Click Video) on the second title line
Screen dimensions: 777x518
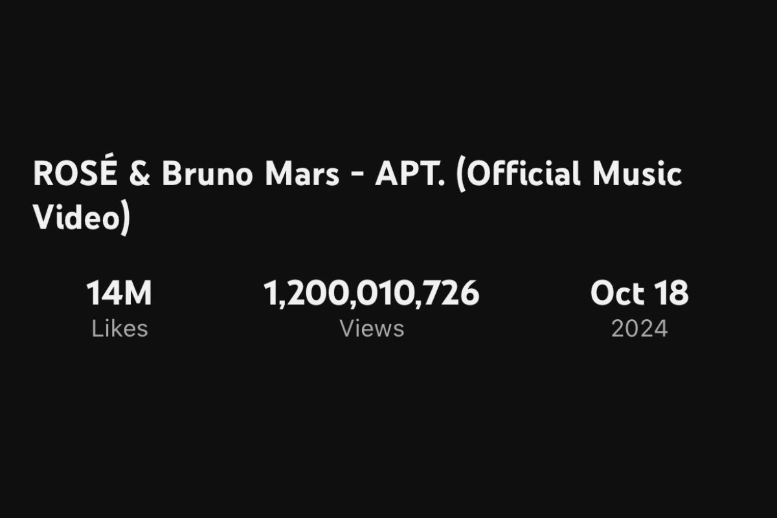click(82, 218)
